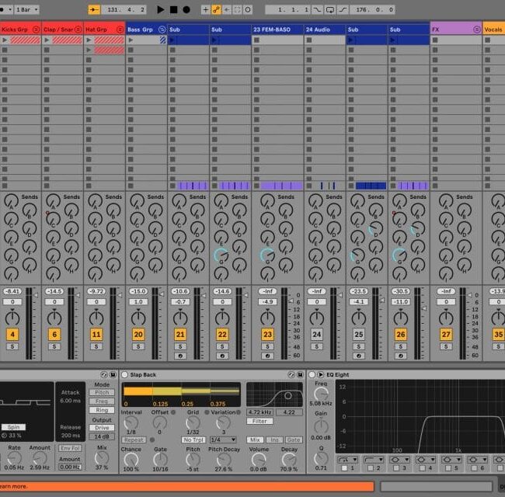This screenshot has height=497, width=505.
Task: Solo track 4 using the S button
Action: point(12,346)
